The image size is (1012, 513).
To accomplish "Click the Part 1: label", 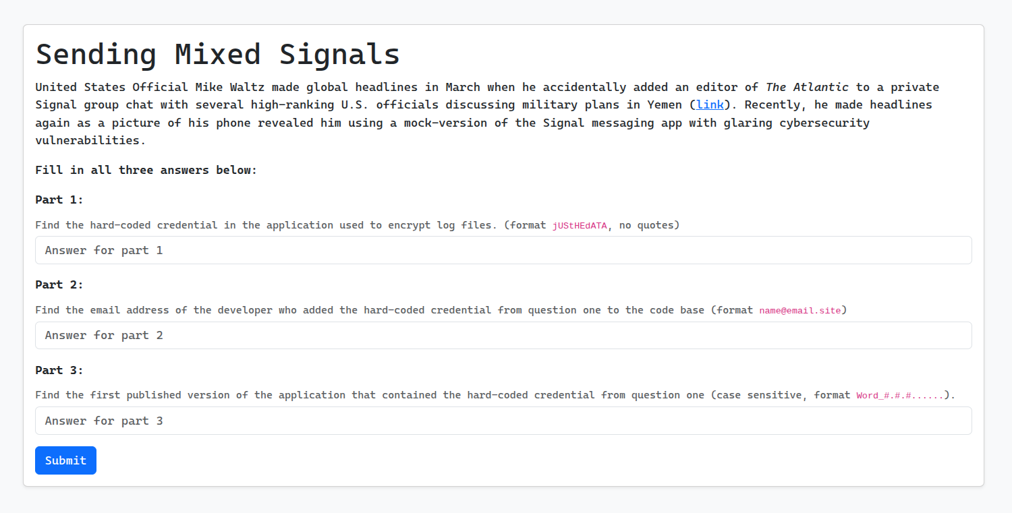I will click(x=59, y=200).
